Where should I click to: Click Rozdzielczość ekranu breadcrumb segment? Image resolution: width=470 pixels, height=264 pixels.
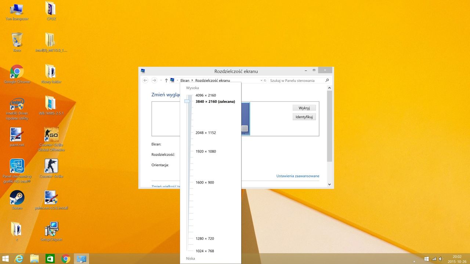(x=213, y=80)
